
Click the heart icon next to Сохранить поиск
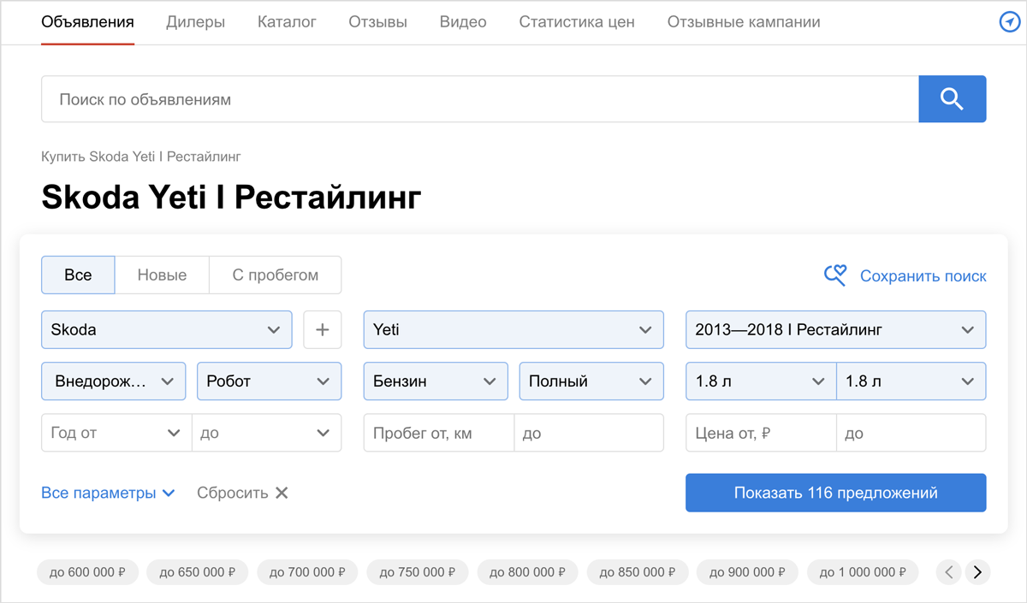(x=835, y=275)
